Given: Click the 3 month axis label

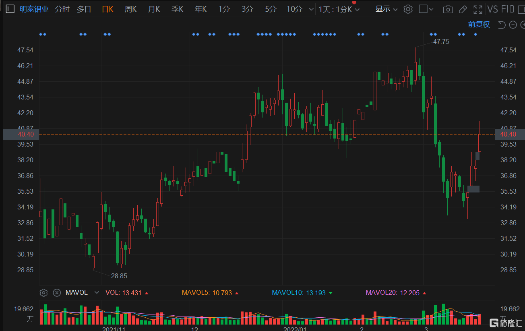Looking at the screenshot, I should point(426,329).
